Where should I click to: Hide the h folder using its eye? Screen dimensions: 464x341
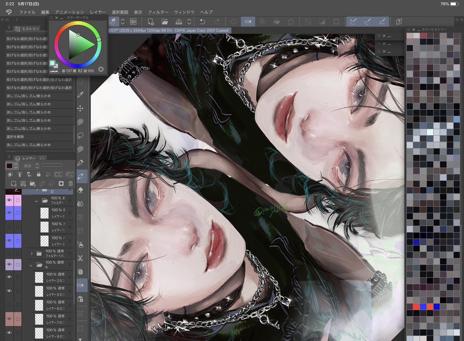9,265
